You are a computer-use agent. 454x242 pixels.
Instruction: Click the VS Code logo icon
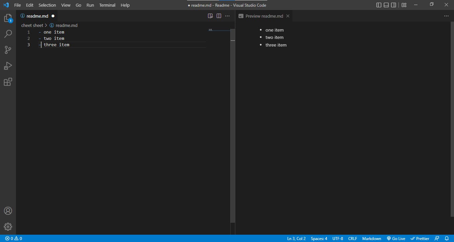pyautogui.click(x=6, y=5)
